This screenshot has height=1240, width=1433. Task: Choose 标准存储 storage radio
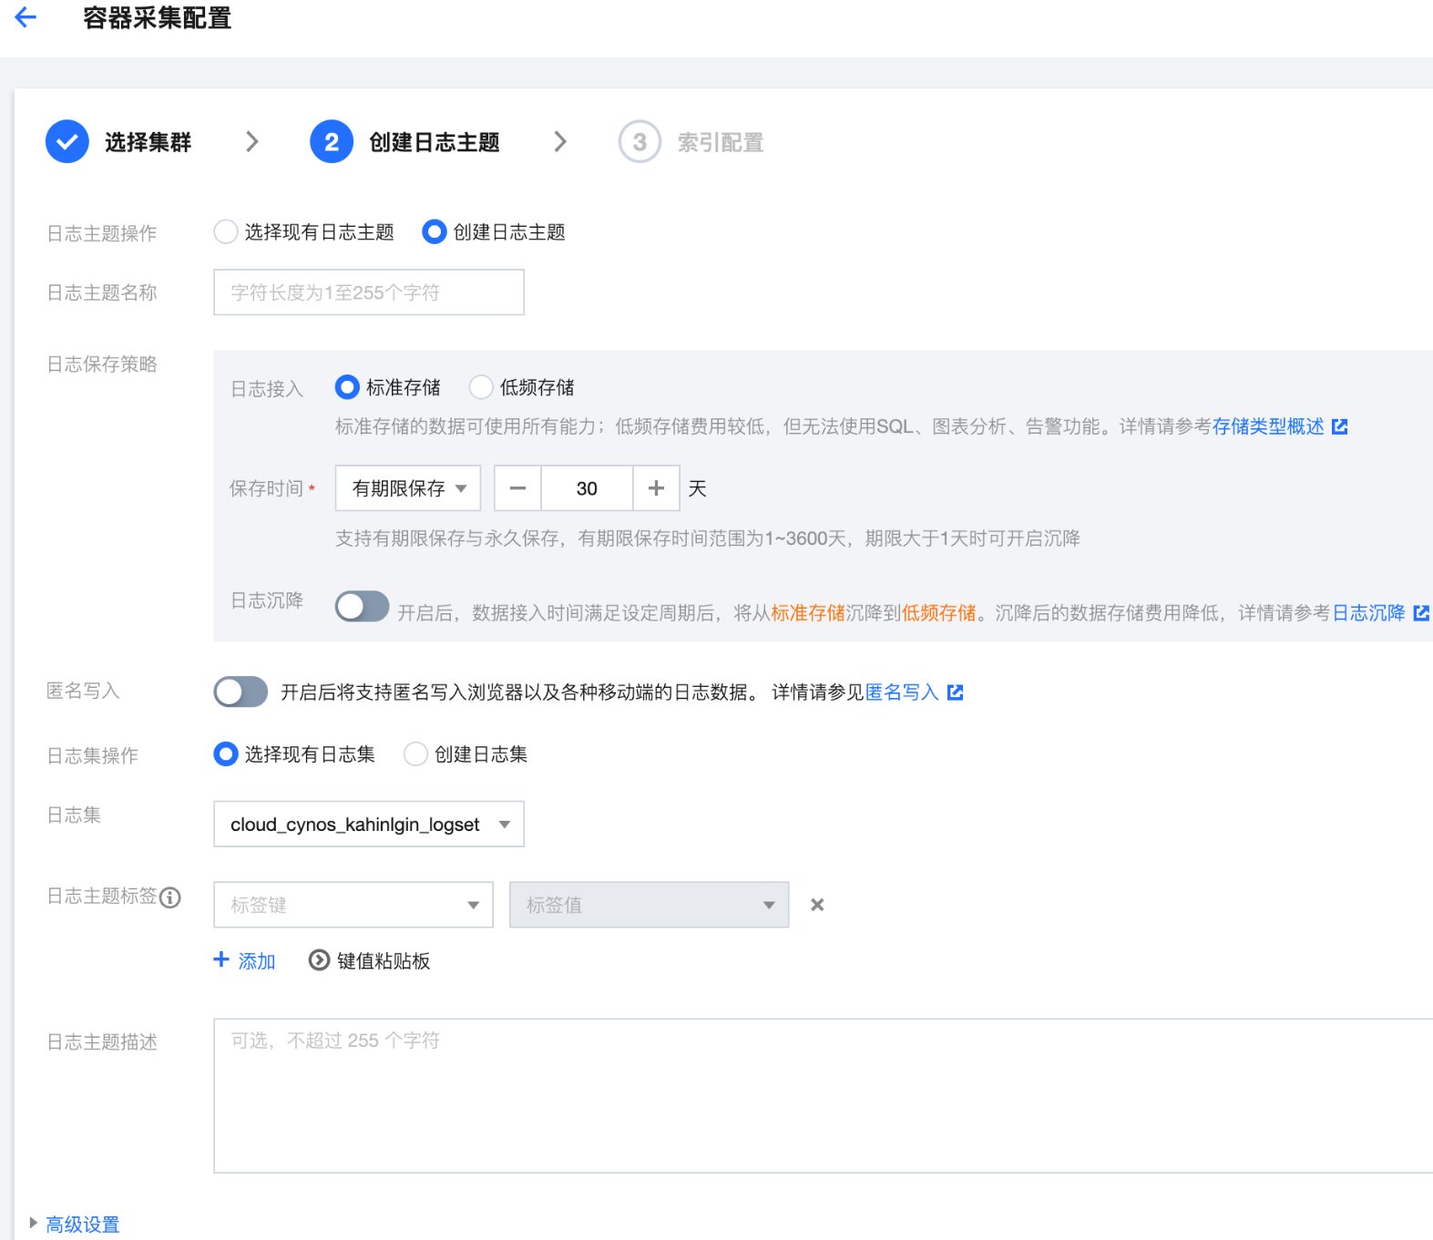click(x=347, y=387)
